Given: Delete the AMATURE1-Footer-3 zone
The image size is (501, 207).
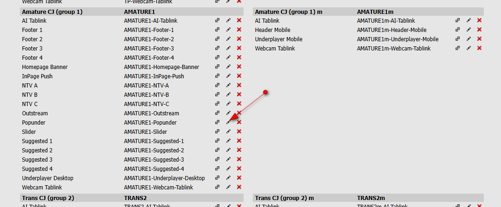Looking at the screenshot, I should [x=239, y=49].
